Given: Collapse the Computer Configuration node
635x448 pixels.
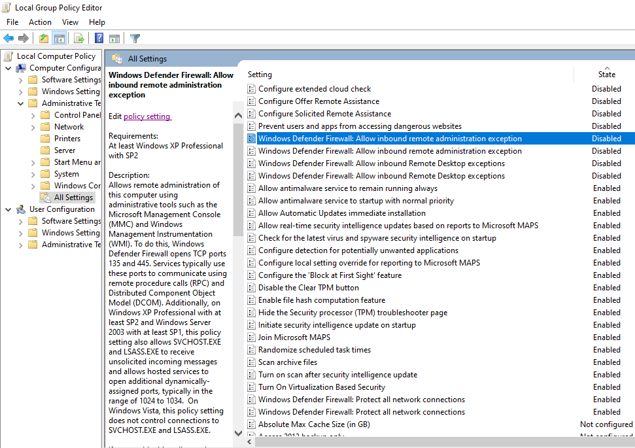Looking at the screenshot, I should coord(8,69).
